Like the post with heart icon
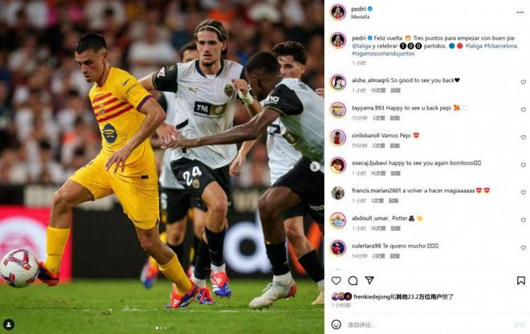The height and width of the screenshot is (334, 530). point(336,280)
